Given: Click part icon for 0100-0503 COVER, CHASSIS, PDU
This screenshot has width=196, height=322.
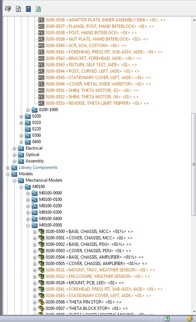Looking at the screenshot, I should (x=41, y=251).
